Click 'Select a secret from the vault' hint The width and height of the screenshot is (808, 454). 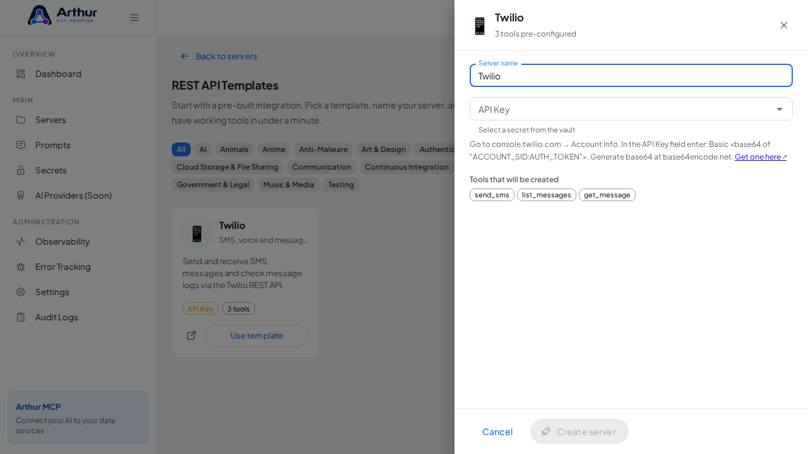[526, 130]
